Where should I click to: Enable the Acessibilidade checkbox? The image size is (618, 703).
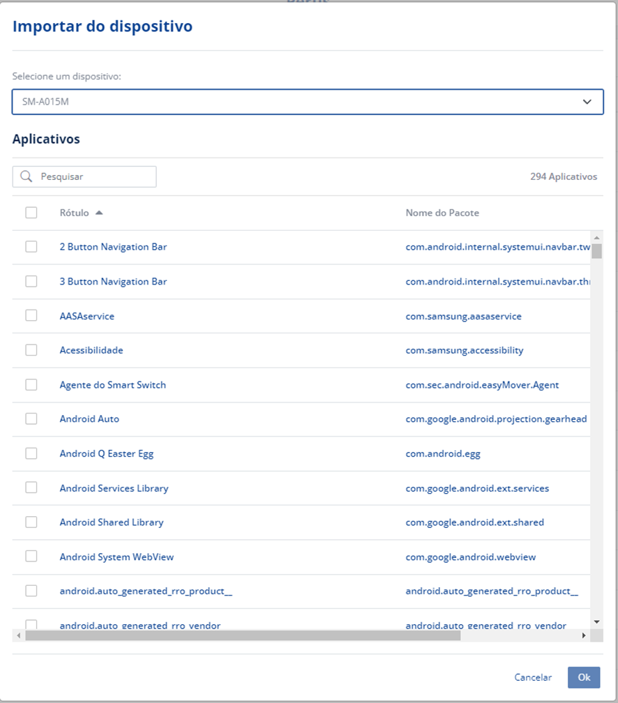(x=31, y=350)
